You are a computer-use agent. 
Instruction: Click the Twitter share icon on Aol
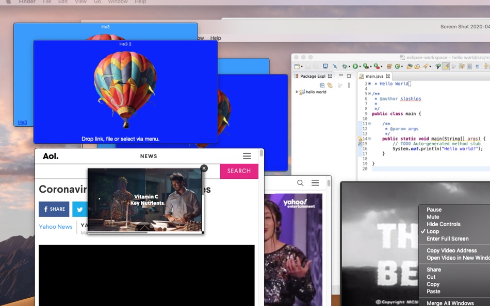80,209
